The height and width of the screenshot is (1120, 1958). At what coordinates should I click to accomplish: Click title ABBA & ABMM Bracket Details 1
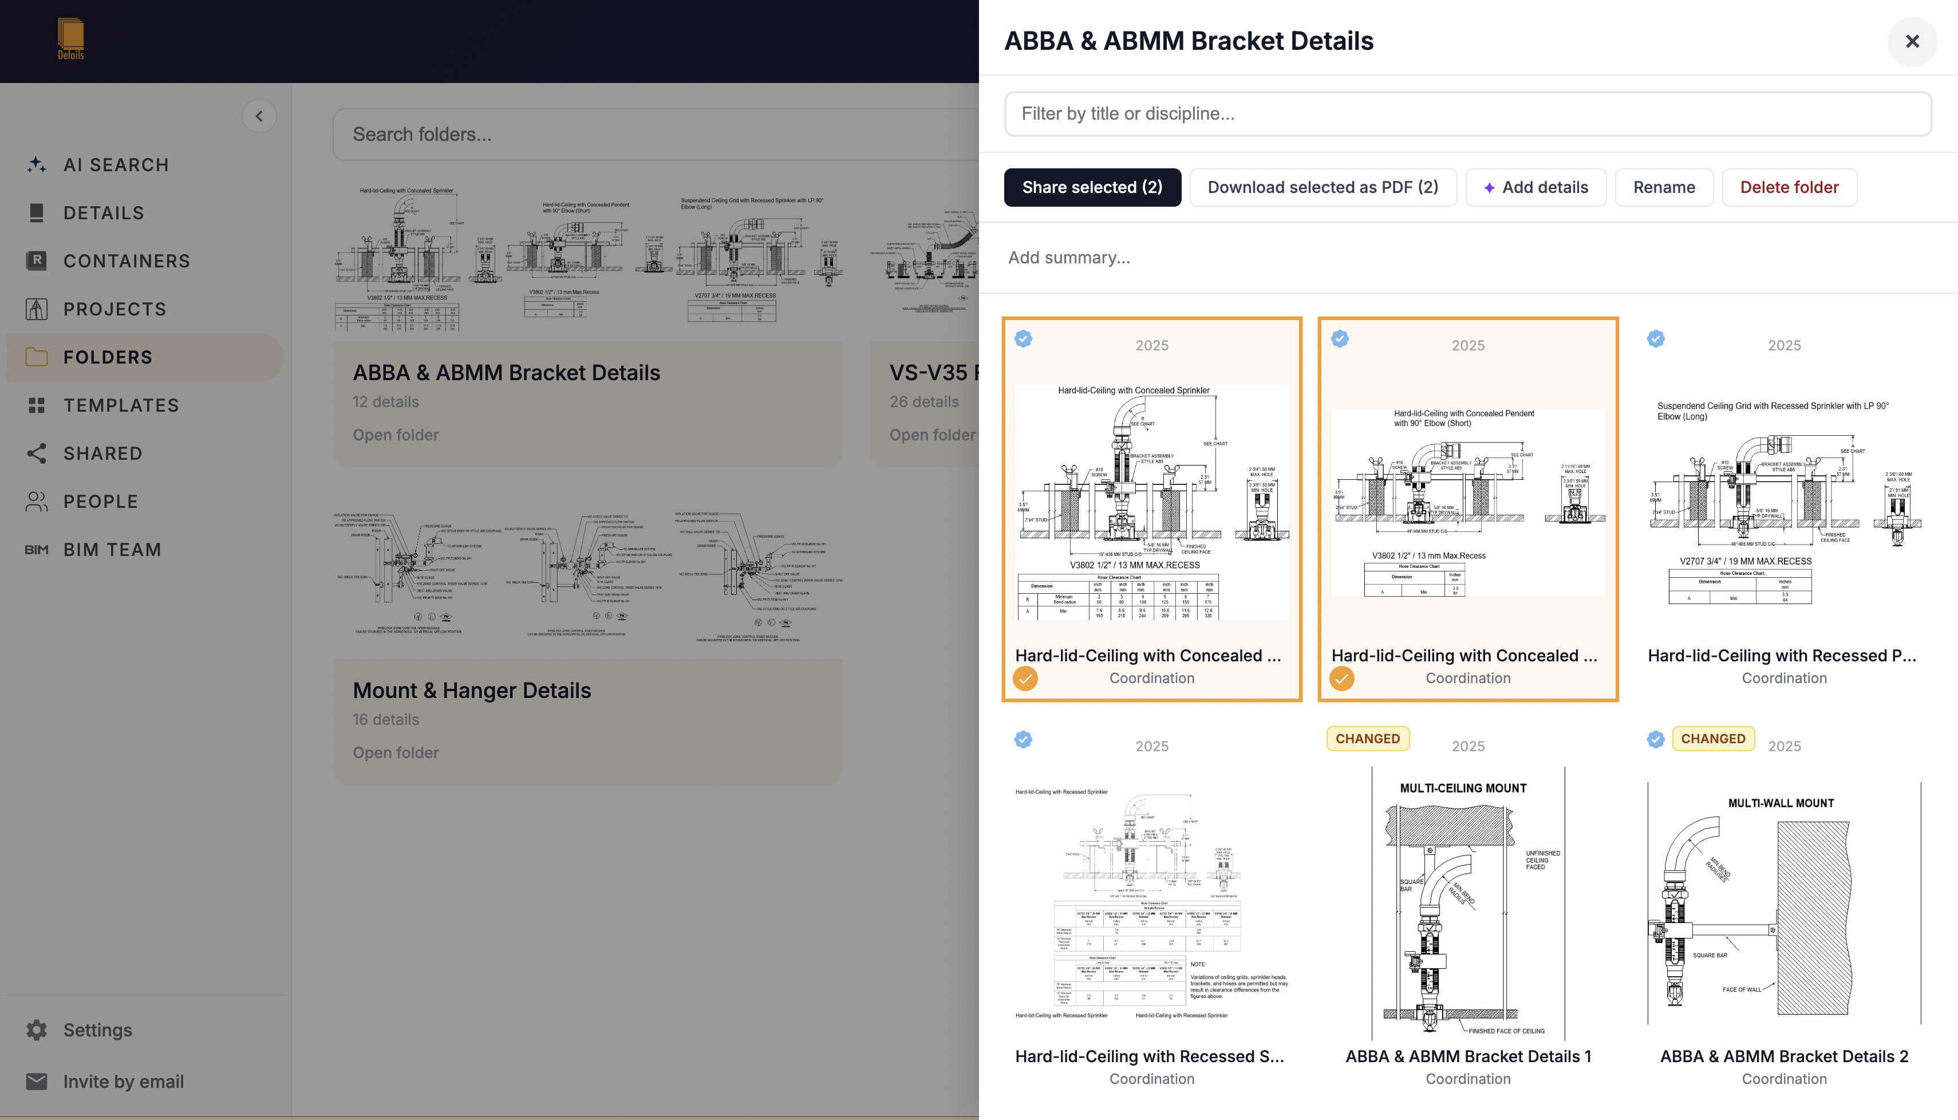[x=1468, y=1056]
